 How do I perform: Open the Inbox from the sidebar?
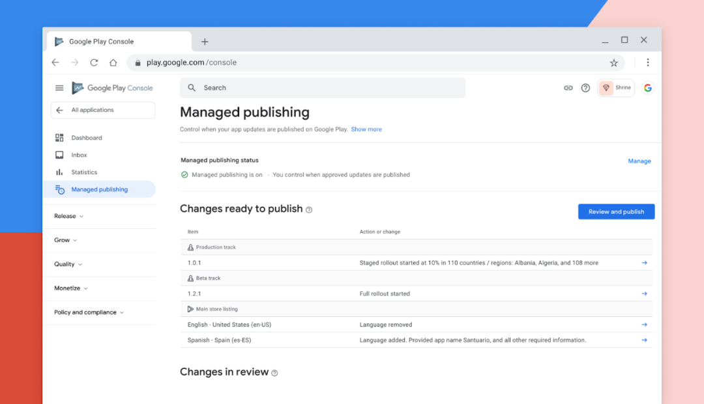(79, 155)
